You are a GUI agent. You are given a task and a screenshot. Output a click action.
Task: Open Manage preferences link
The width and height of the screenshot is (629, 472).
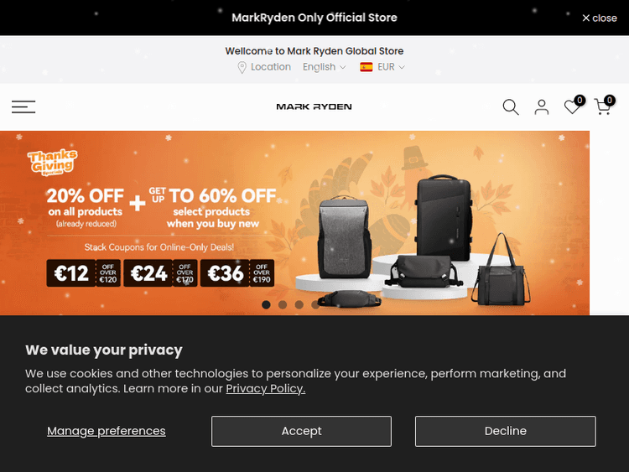pos(107,431)
